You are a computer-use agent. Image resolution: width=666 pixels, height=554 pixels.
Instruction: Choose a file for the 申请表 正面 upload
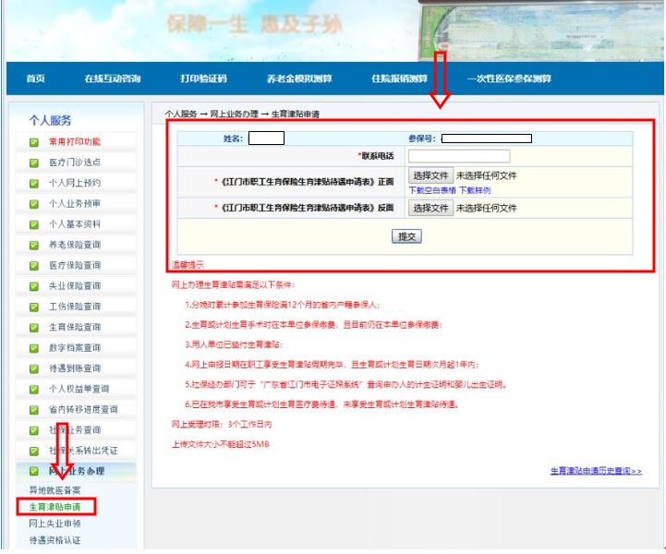point(430,175)
